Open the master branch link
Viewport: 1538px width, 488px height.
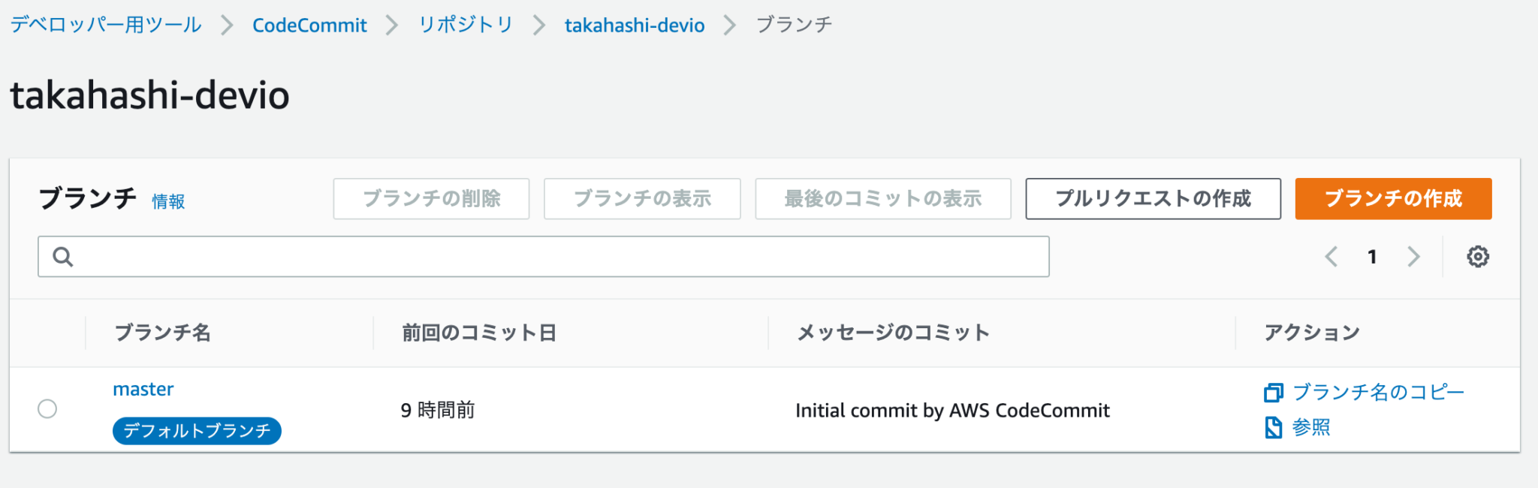tap(143, 389)
